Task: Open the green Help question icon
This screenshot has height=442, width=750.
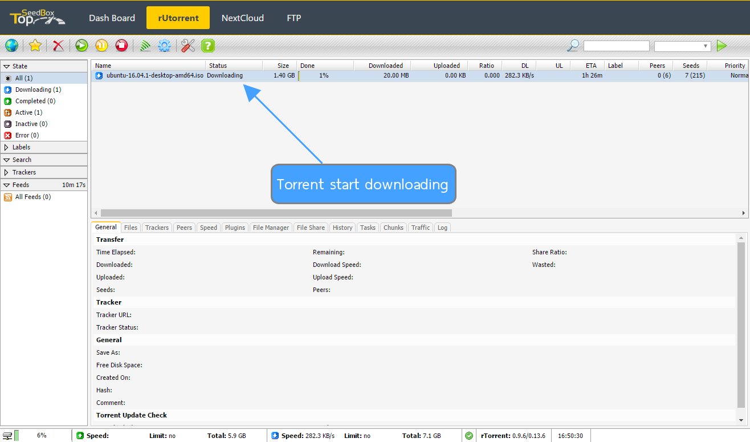Action: pyautogui.click(x=208, y=46)
